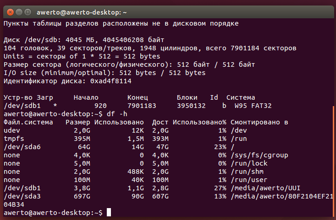Click the 697G size value
The image size is (336, 220).
[82, 196]
